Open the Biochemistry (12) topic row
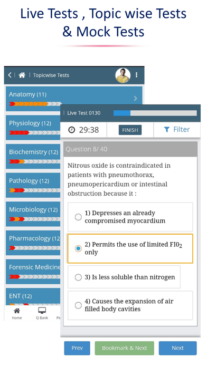 33,157
